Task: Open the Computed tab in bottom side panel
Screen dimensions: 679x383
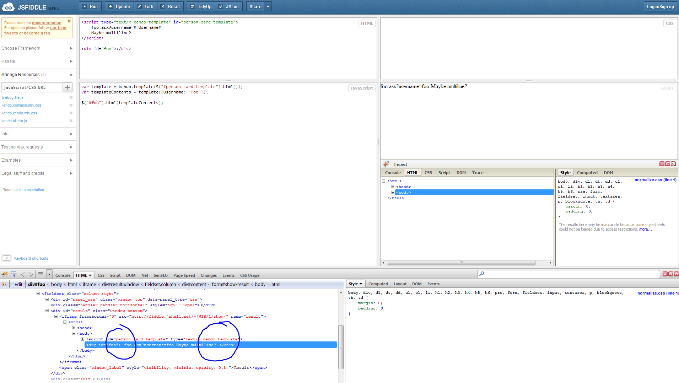Action: pos(378,284)
